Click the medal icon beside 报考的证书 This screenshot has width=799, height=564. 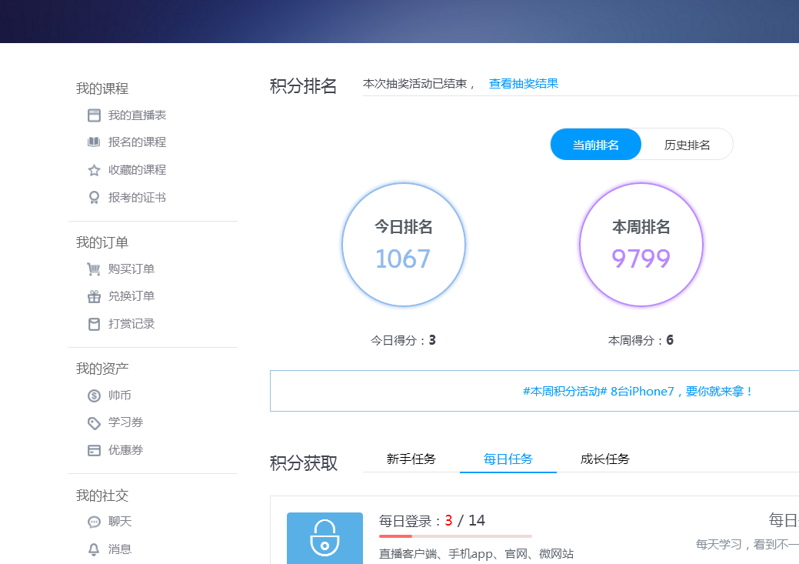click(x=94, y=198)
